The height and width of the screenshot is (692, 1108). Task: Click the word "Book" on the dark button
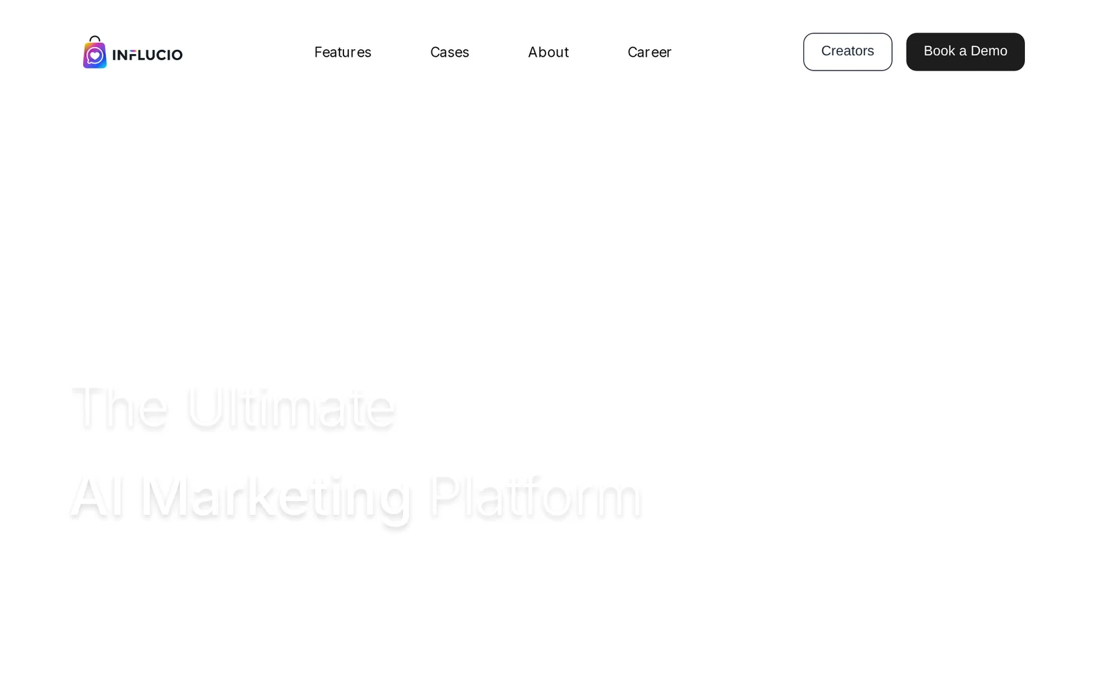[939, 51]
